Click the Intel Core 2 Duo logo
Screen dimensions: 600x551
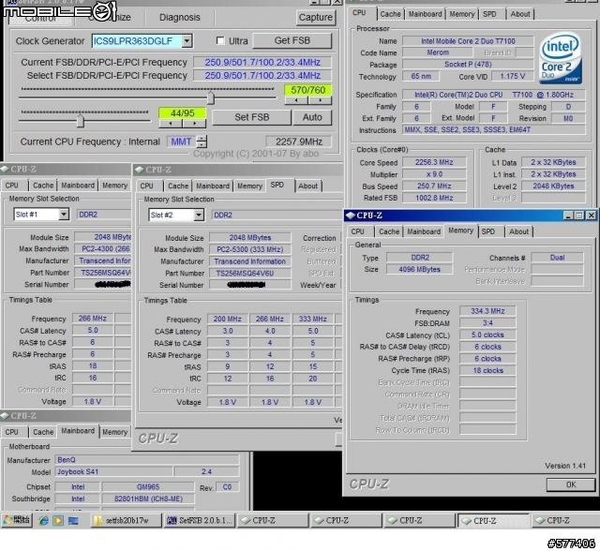pos(561,58)
